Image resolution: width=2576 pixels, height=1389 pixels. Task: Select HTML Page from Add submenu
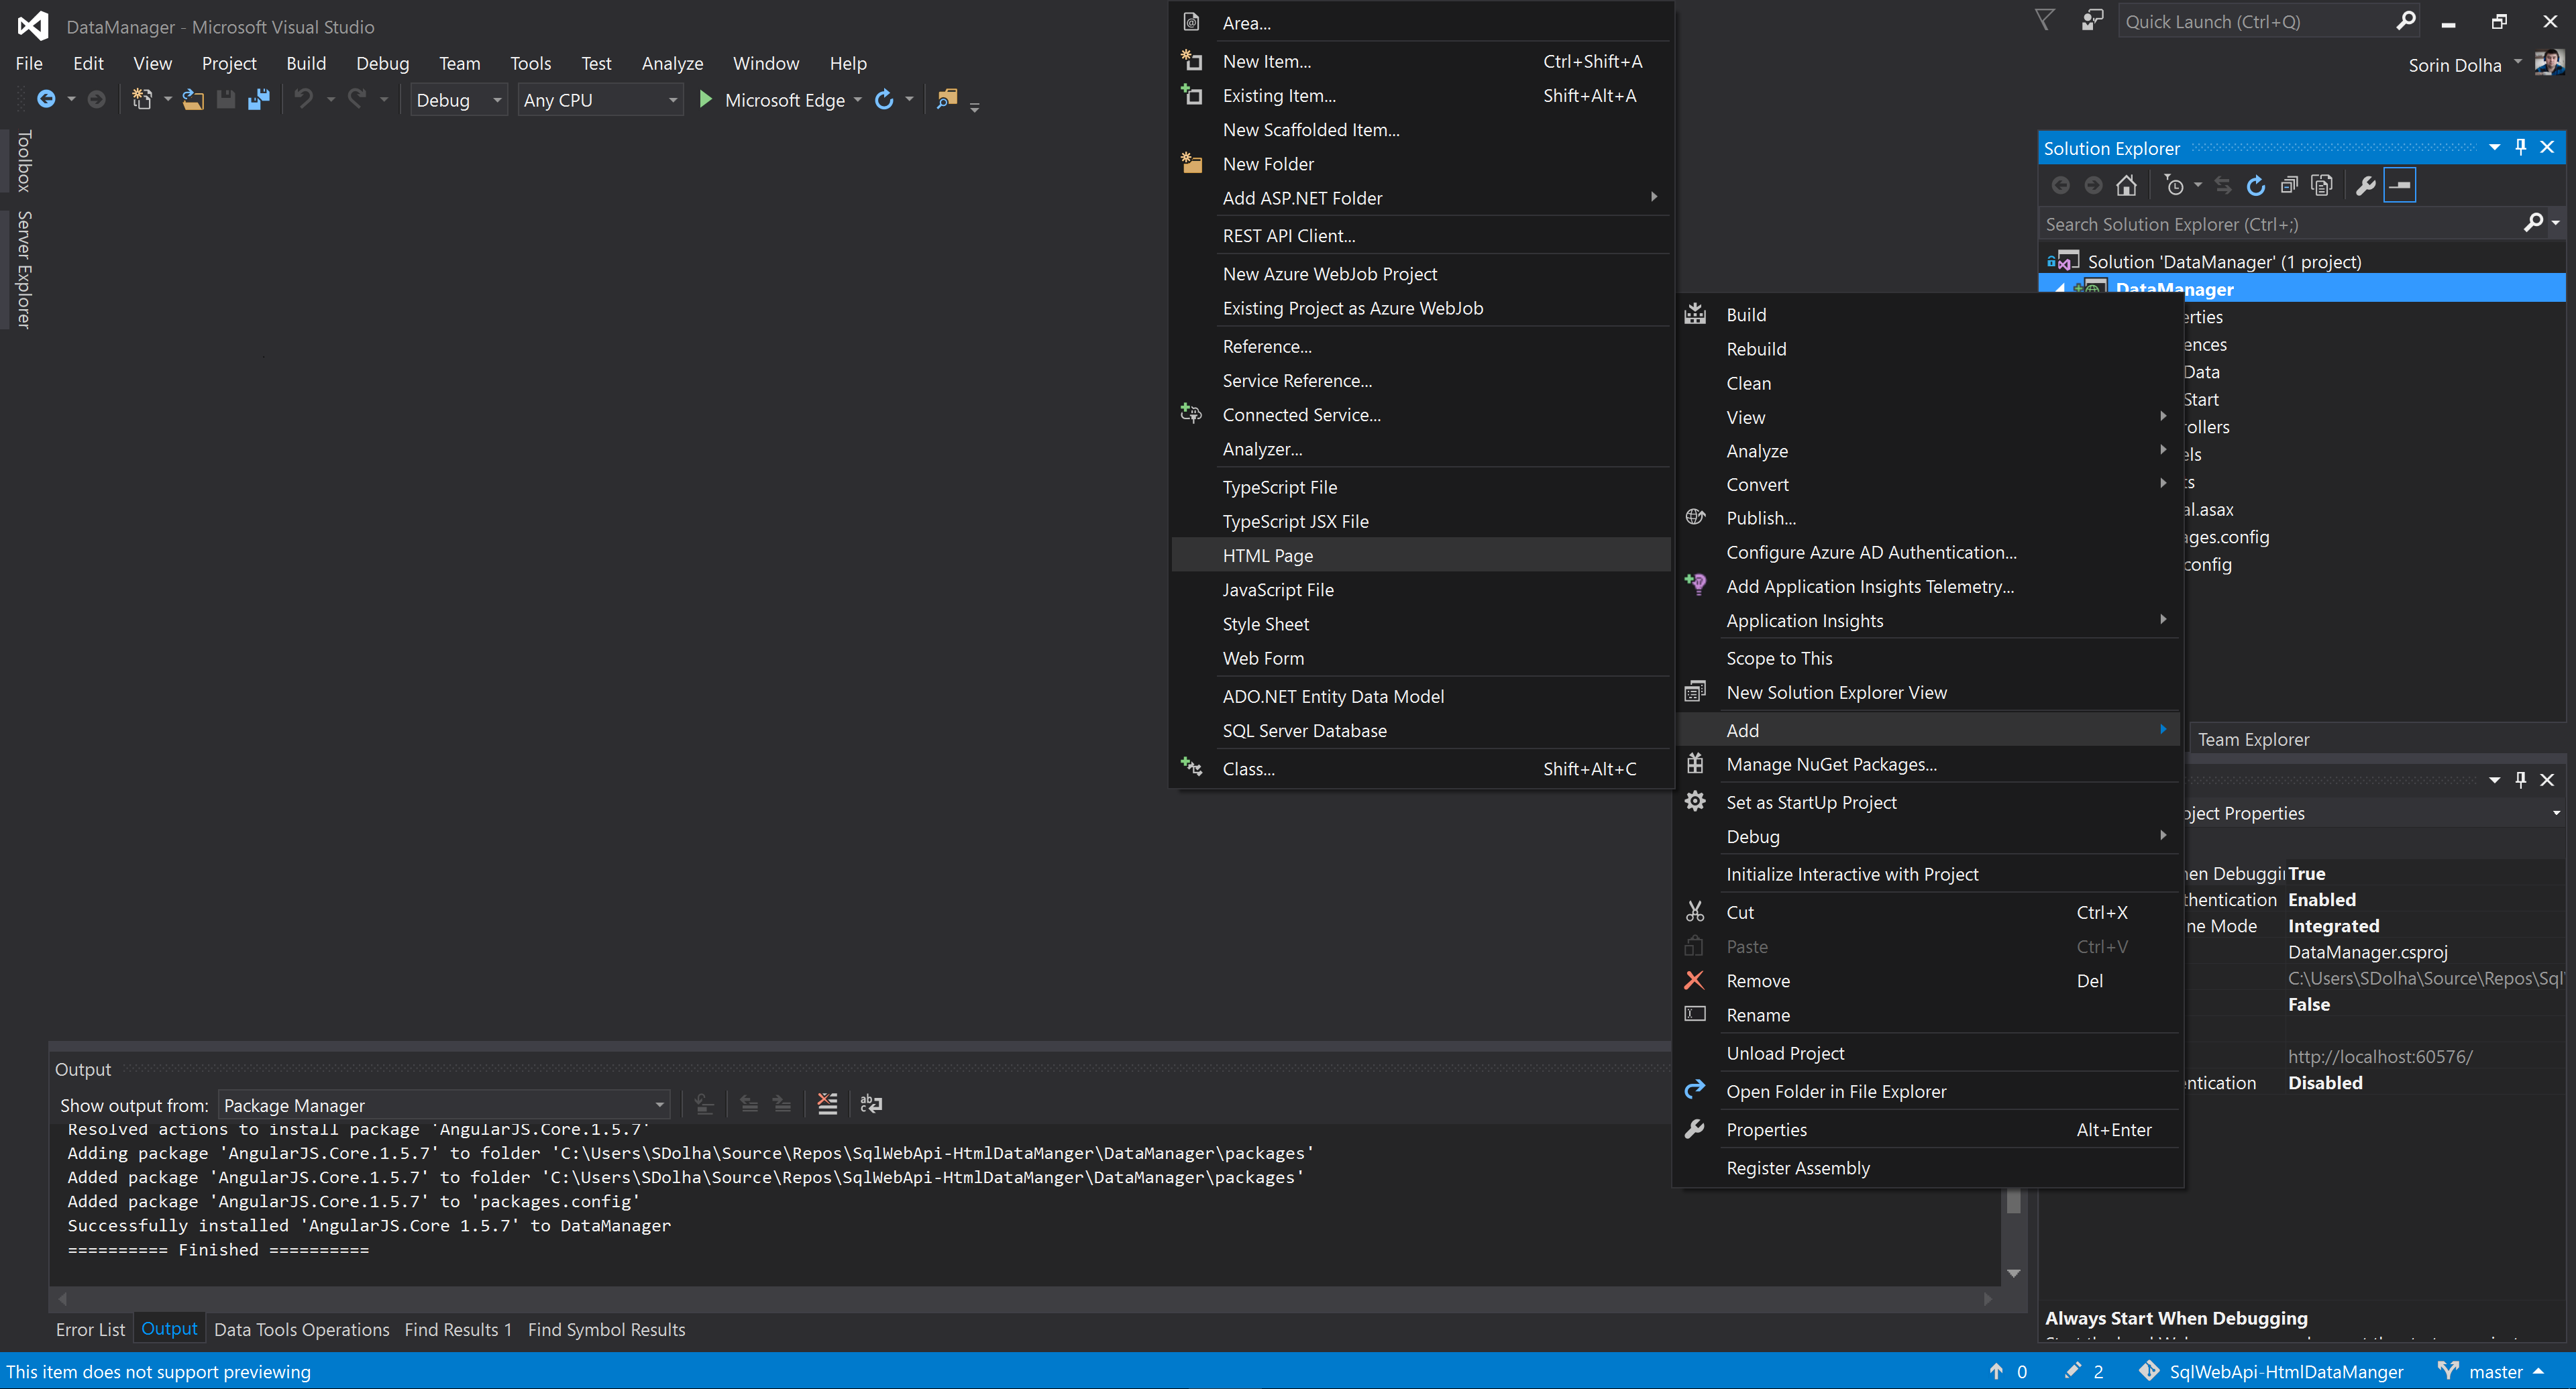coord(1267,555)
